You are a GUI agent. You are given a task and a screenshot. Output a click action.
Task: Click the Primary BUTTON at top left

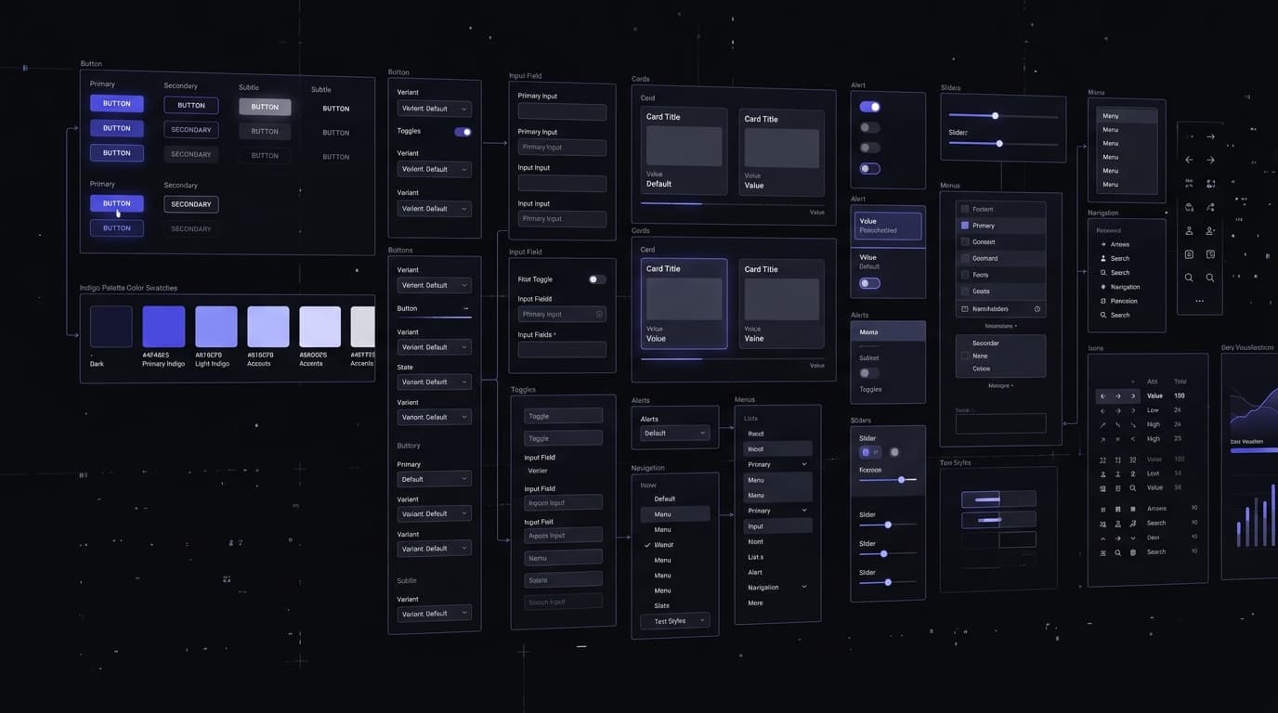116,102
